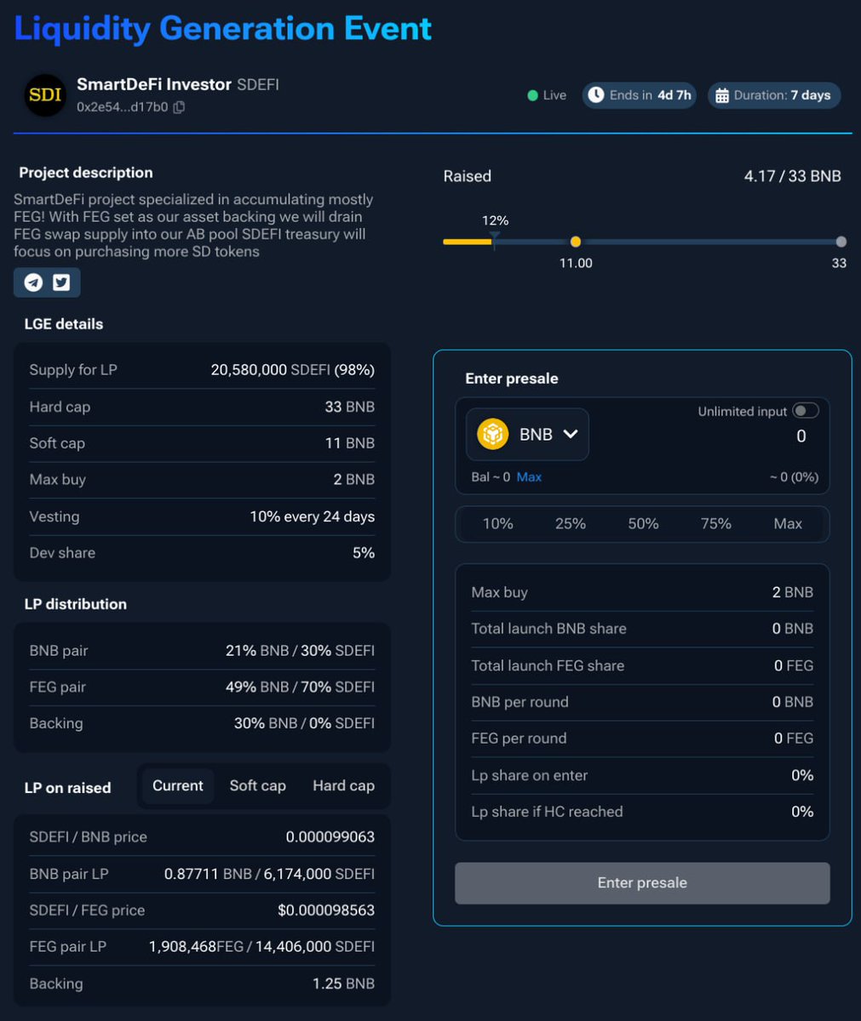Click the 0.000099063 SDEFI / BNB price
Screen dimensions: 861x1021
330,837
